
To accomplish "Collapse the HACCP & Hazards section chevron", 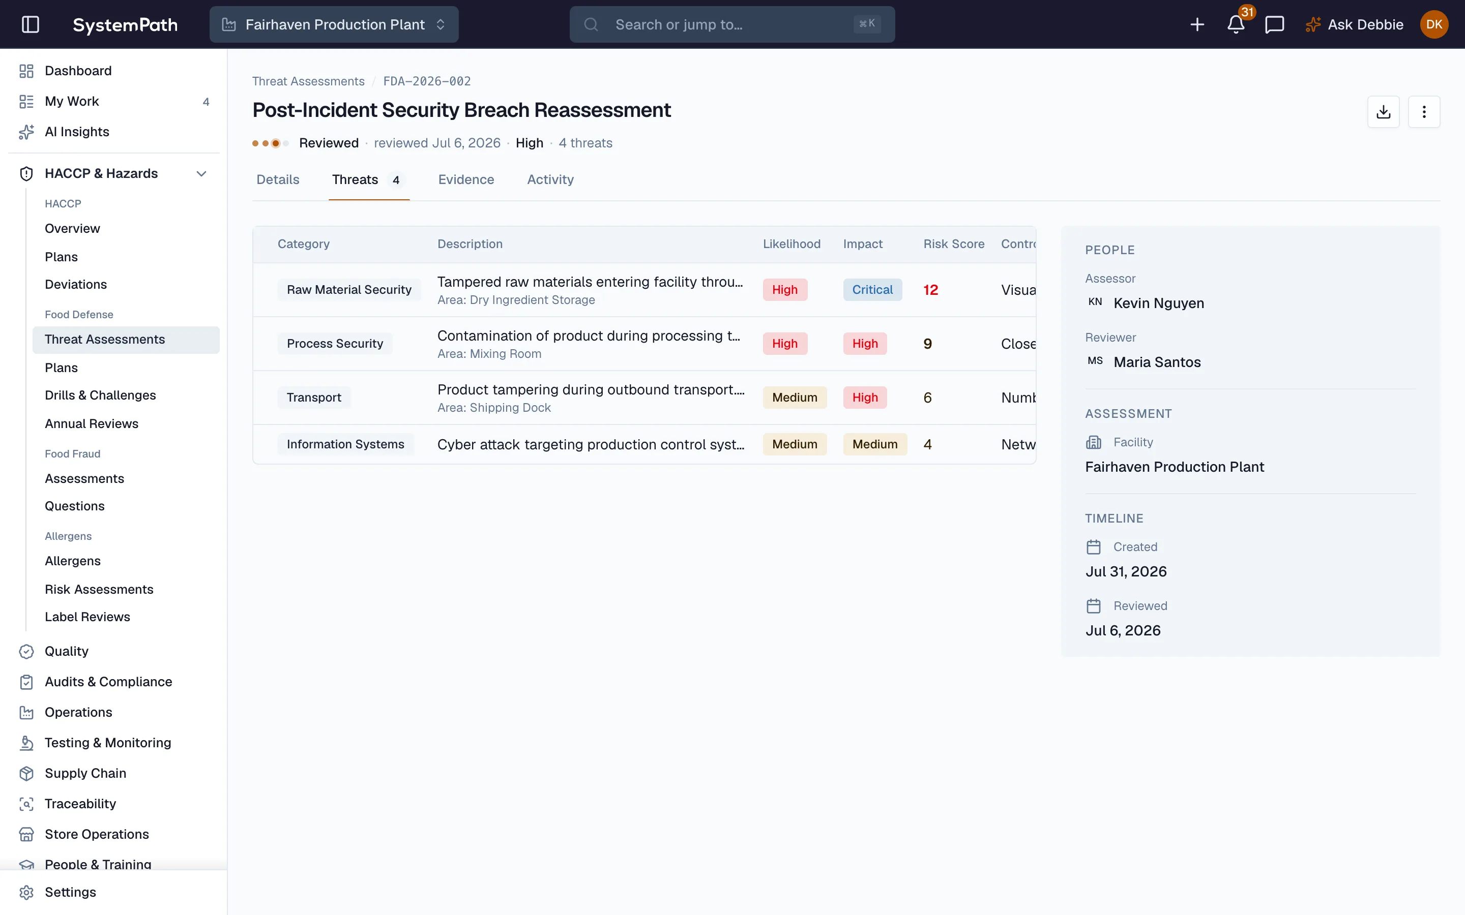I will 201,174.
